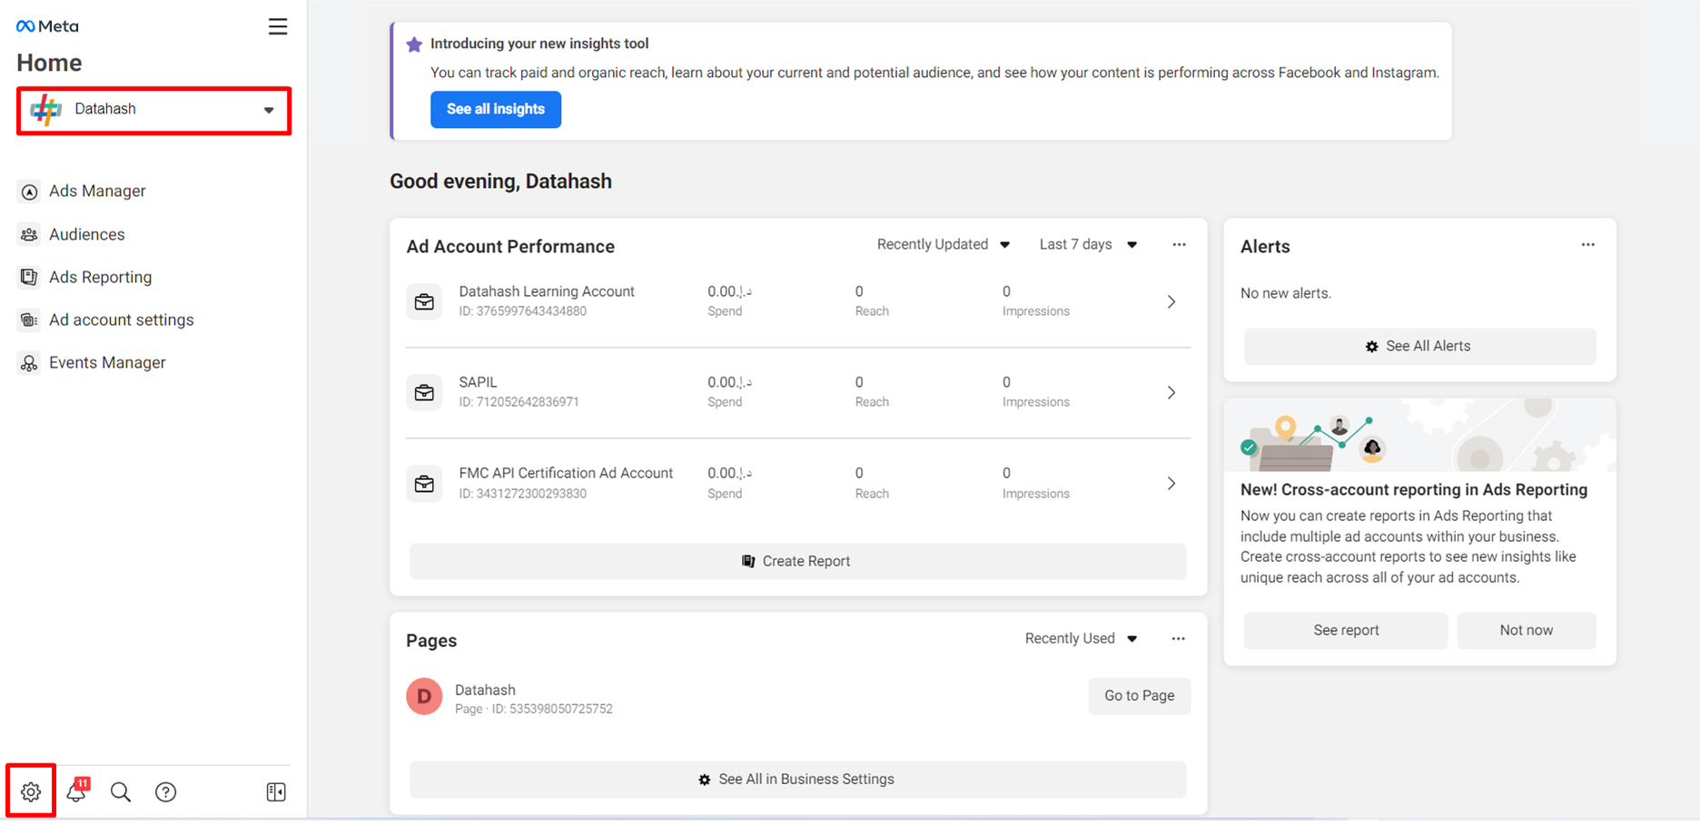
Task: Click Page ID 535398050725752 text
Action: pyautogui.click(x=534, y=709)
